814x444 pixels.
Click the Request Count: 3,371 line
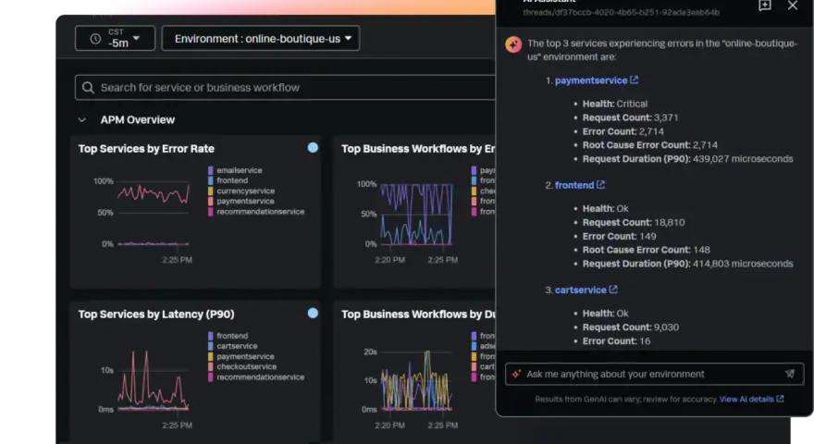[x=630, y=117]
